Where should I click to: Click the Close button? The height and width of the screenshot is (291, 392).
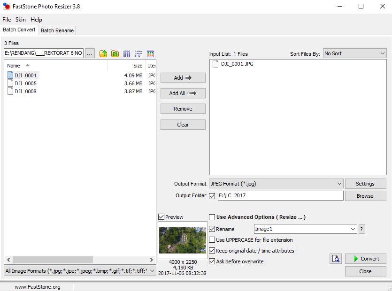tap(365, 271)
